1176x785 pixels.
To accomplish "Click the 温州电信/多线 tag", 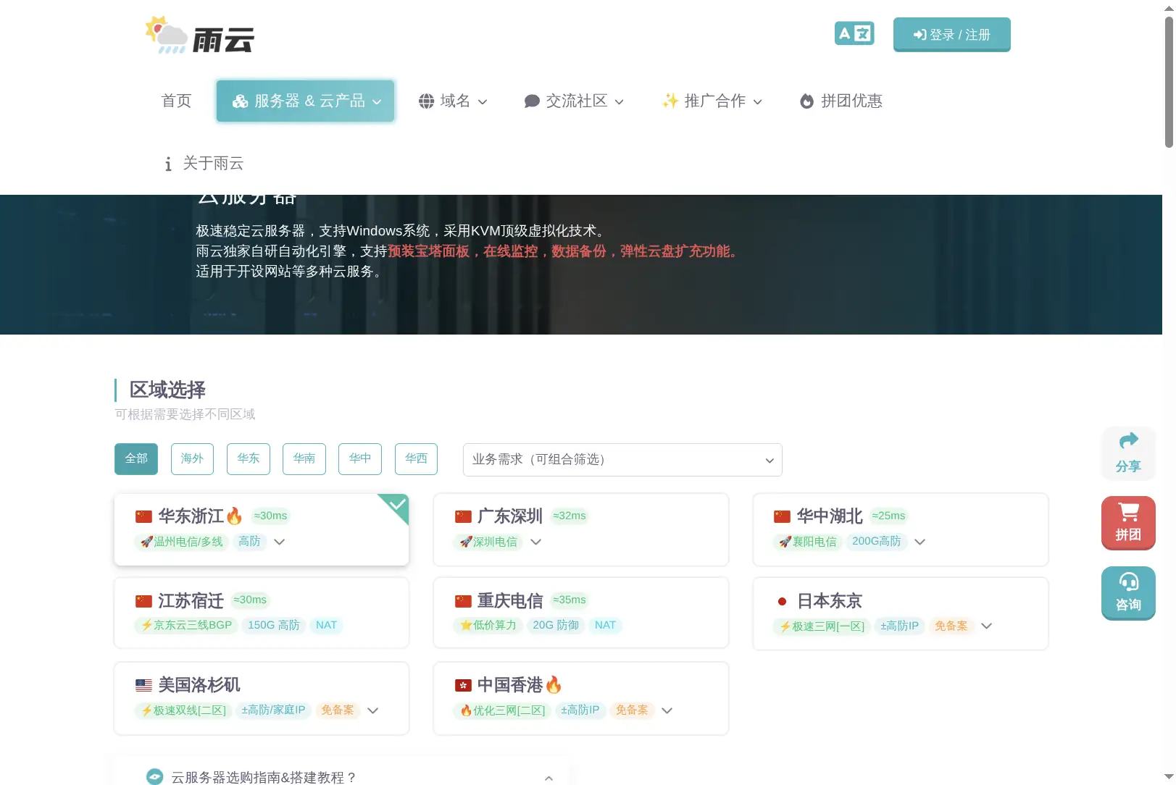I will tap(182, 542).
